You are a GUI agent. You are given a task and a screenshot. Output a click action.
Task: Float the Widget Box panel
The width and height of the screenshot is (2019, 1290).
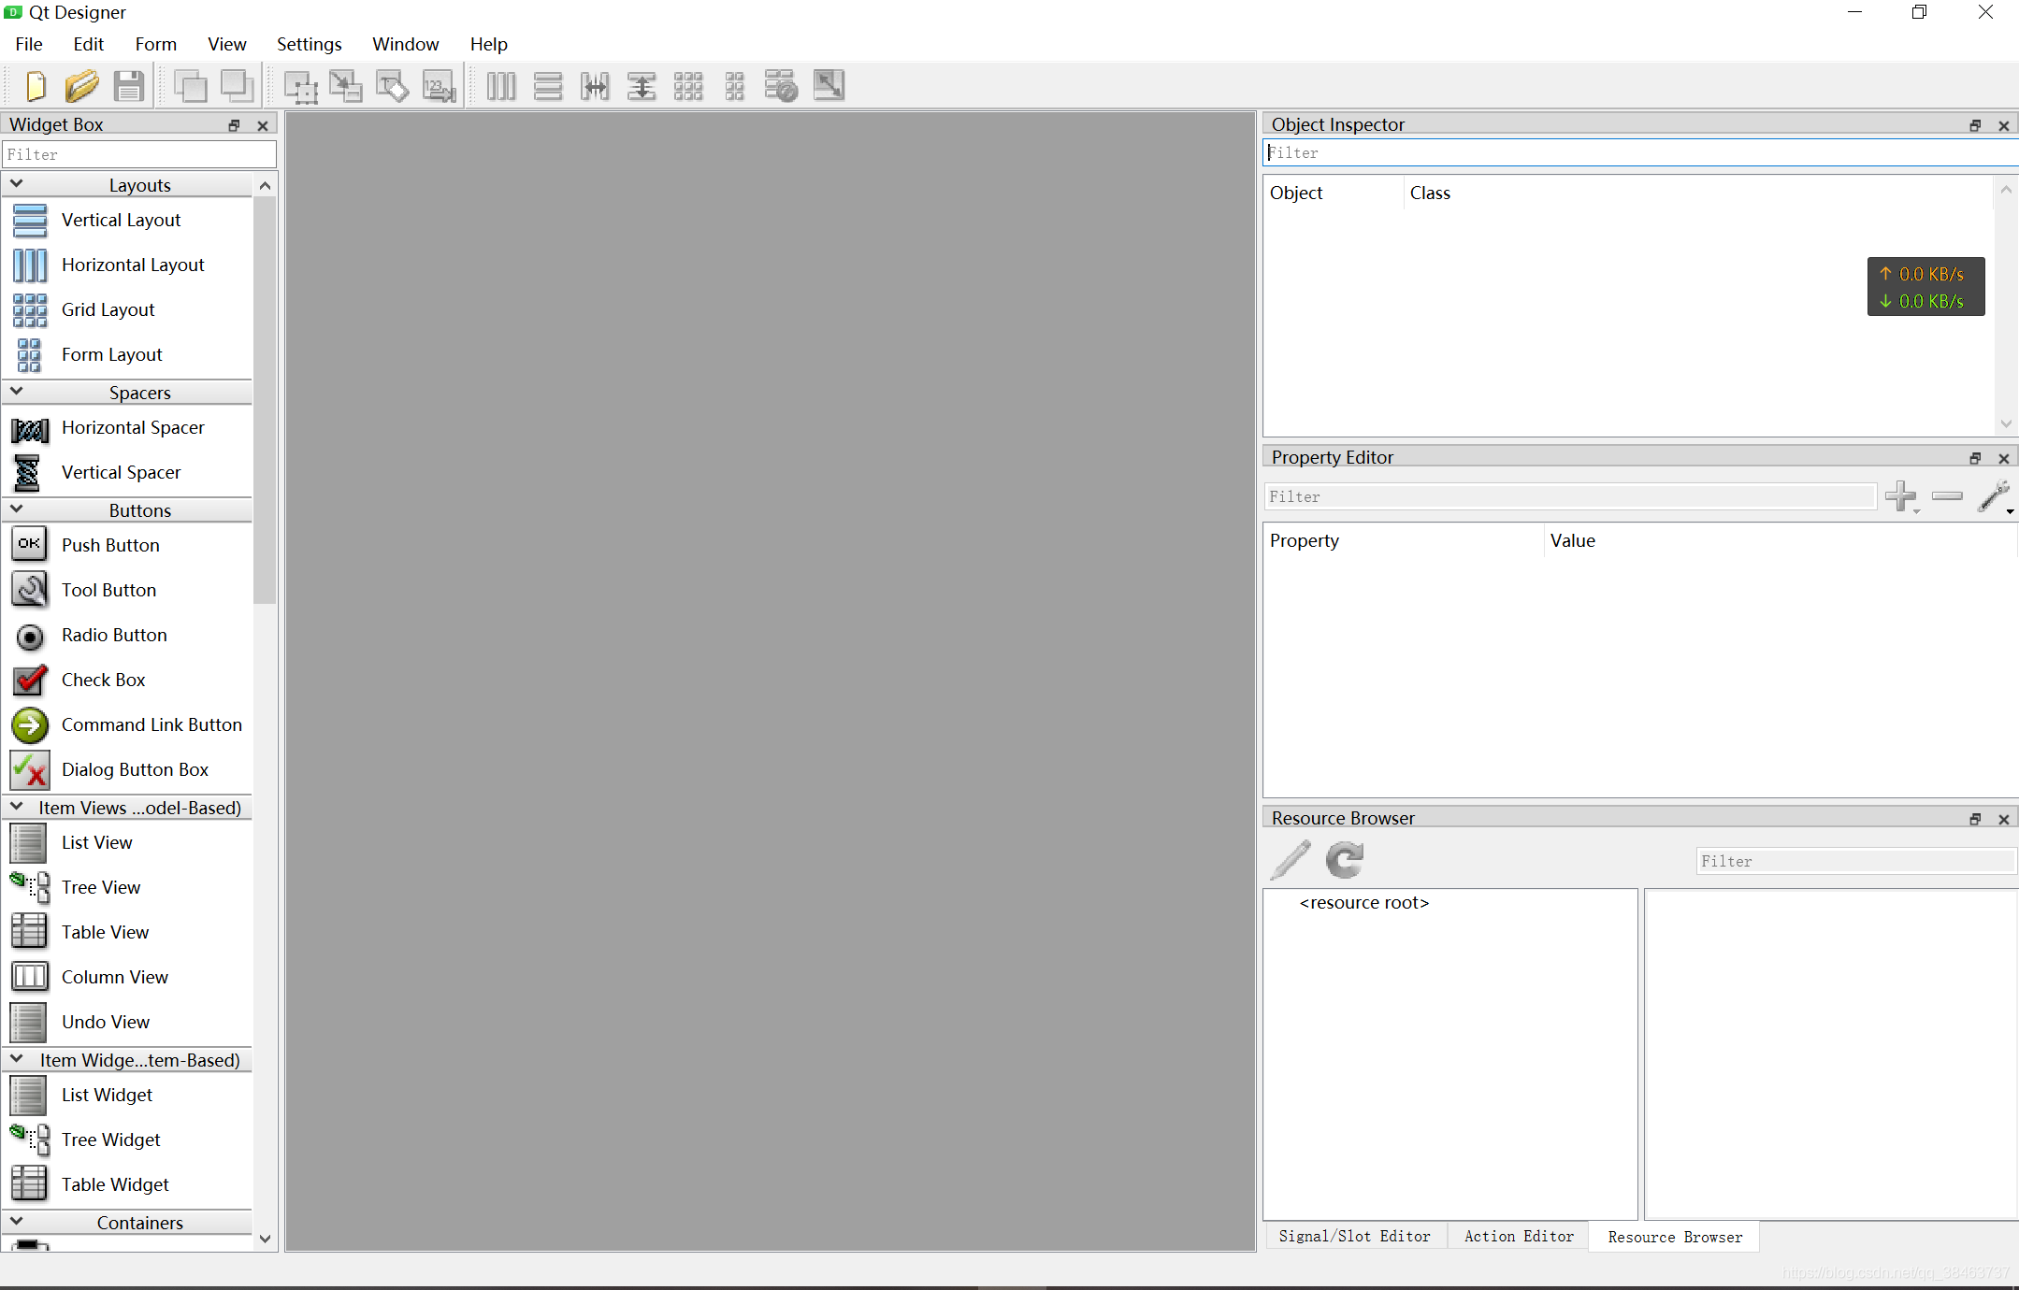pyautogui.click(x=234, y=125)
